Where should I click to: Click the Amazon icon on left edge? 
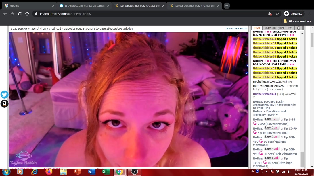(x=4, y=104)
